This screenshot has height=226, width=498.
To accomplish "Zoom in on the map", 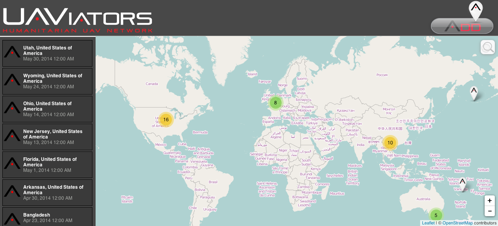I will 489,200.
